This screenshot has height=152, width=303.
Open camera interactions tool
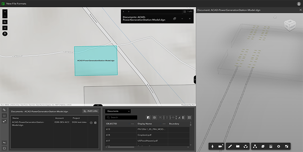[x=220, y=147]
